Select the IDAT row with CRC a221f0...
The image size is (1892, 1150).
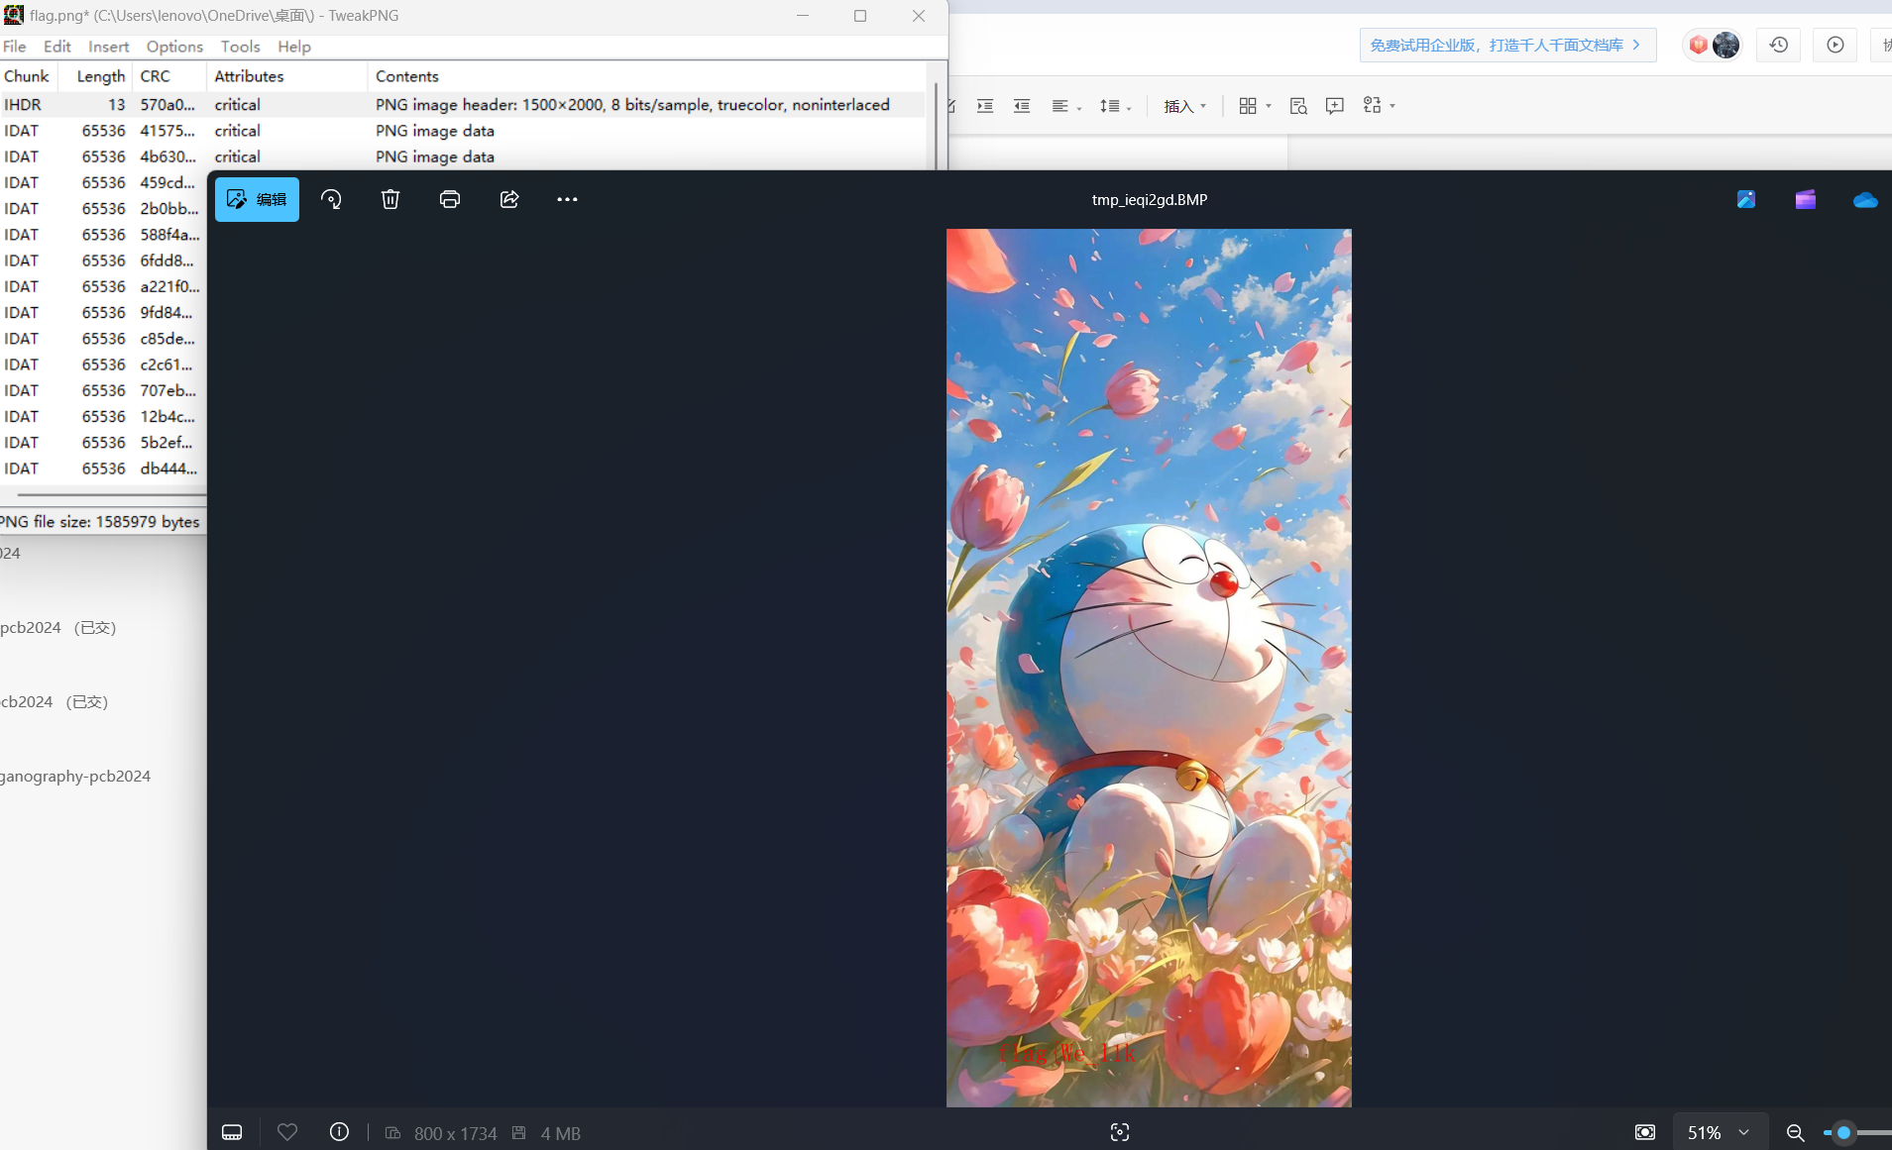pos(103,286)
